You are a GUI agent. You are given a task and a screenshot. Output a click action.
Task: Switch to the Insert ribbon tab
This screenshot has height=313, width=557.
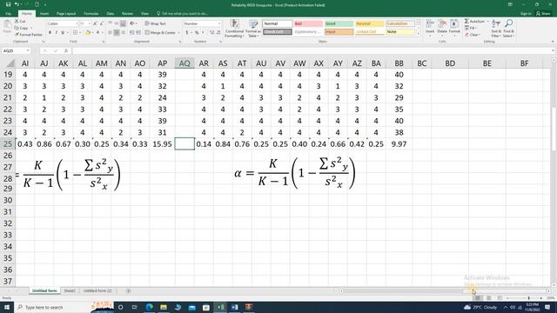point(44,14)
